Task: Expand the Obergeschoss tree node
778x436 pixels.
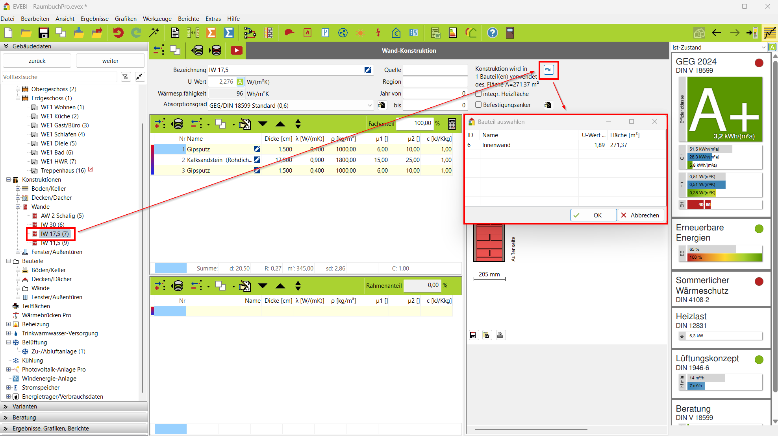Action: tap(18, 89)
